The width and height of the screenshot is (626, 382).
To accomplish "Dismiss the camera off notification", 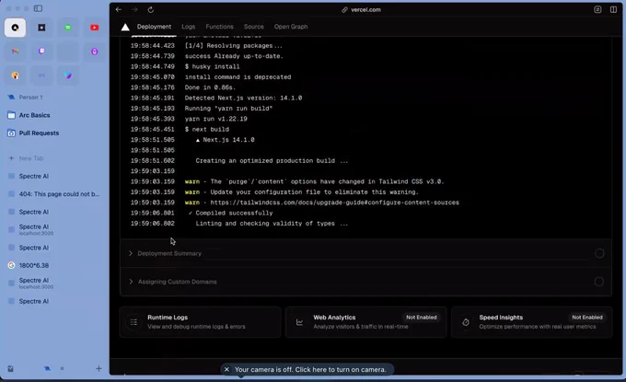I will coord(226,370).
